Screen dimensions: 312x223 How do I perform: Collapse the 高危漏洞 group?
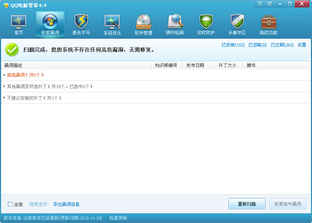click(x=4, y=75)
